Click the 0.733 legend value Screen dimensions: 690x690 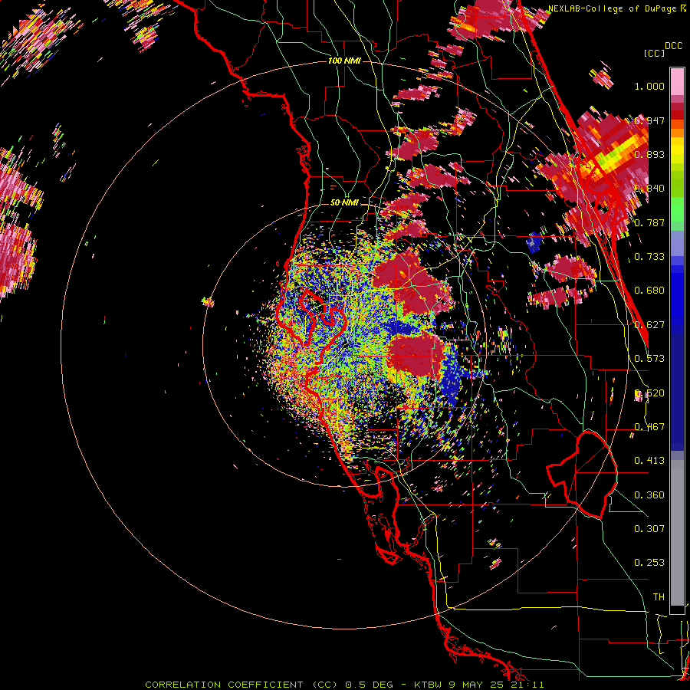coord(649,257)
